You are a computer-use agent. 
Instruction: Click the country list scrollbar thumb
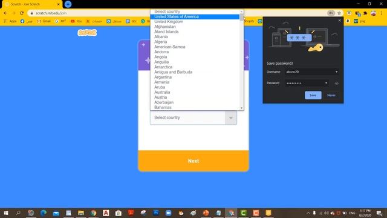coord(242,18)
